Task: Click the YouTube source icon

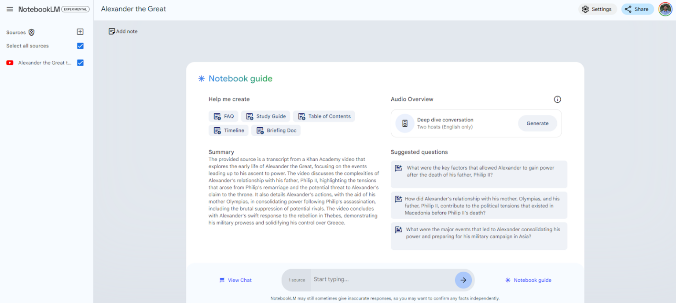Action: pos(10,63)
